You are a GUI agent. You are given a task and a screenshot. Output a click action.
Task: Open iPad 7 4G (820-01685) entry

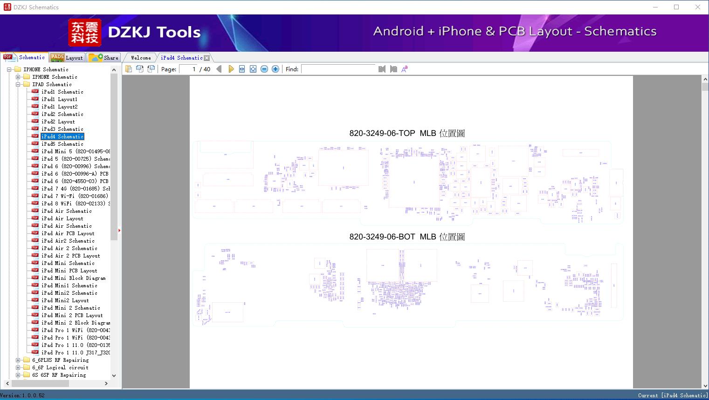[x=76, y=189]
